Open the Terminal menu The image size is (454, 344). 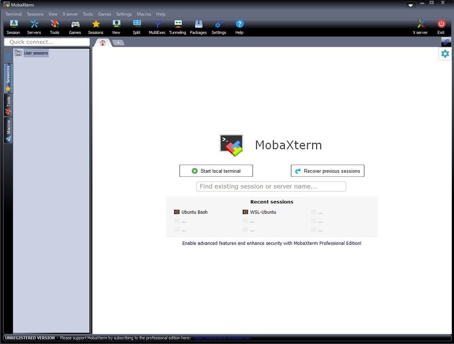point(14,14)
